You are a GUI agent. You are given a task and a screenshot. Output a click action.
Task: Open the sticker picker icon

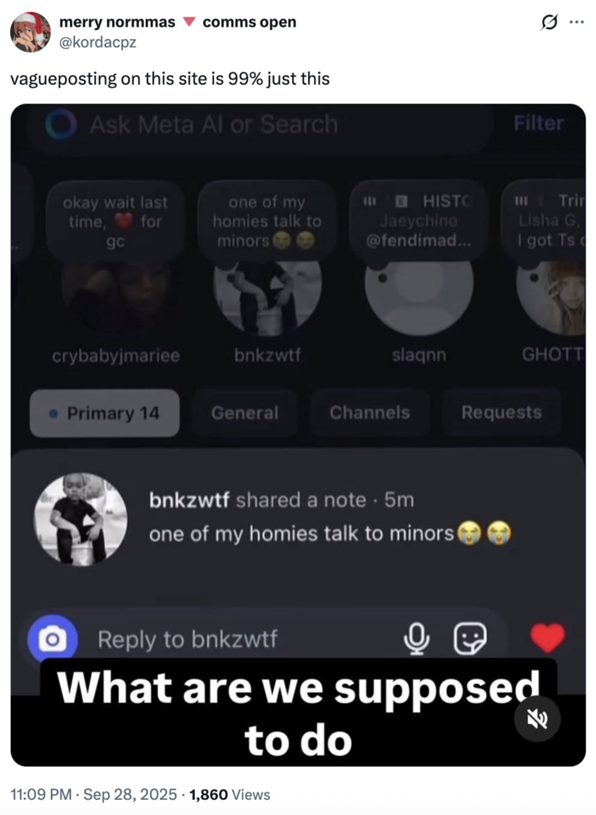(470, 639)
